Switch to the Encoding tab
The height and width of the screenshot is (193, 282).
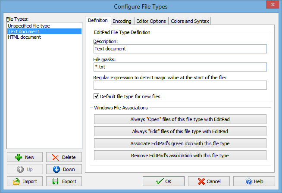(x=122, y=21)
